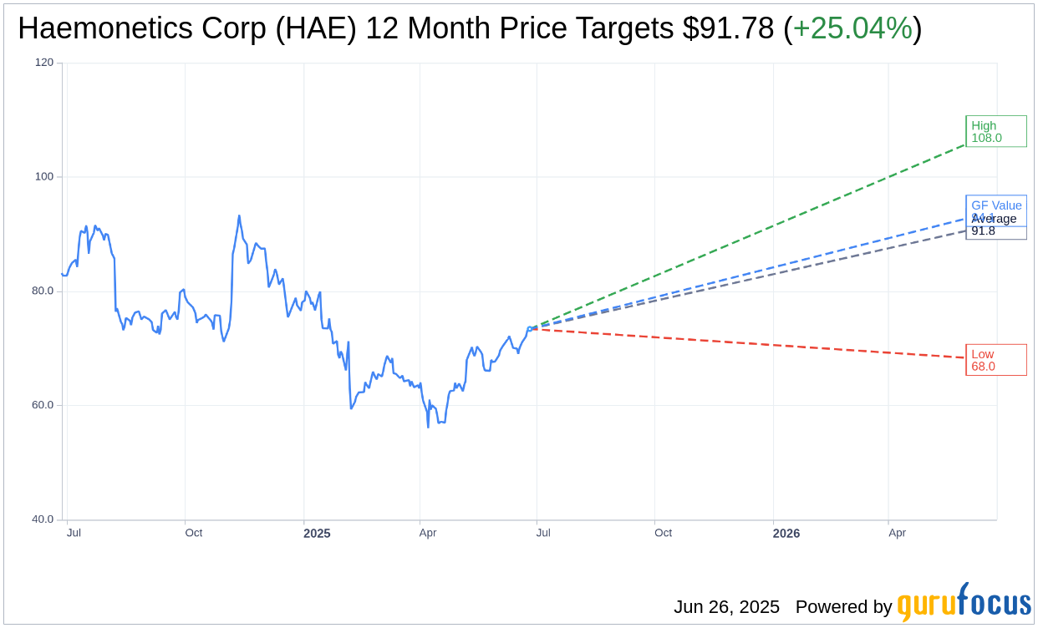The width and height of the screenshot is (1038, 628).
Task: Click the red dashed Low projection line
Action: click(x=752, y=343)
